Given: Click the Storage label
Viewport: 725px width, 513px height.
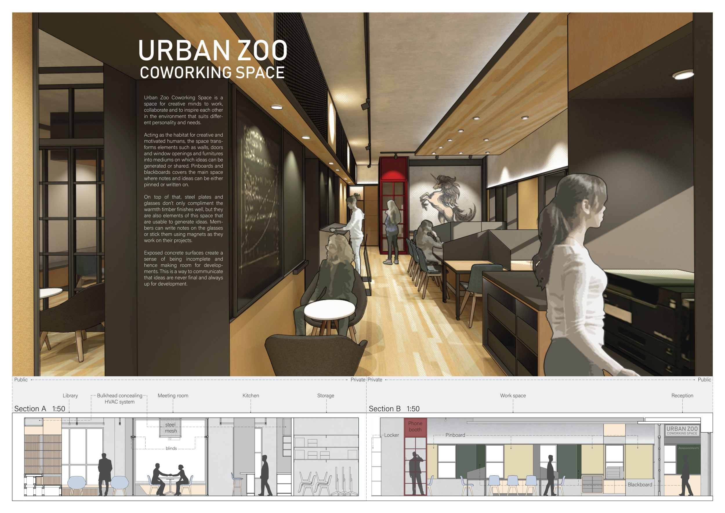Looking at the screenshot, I should click(x=325, y=395).
